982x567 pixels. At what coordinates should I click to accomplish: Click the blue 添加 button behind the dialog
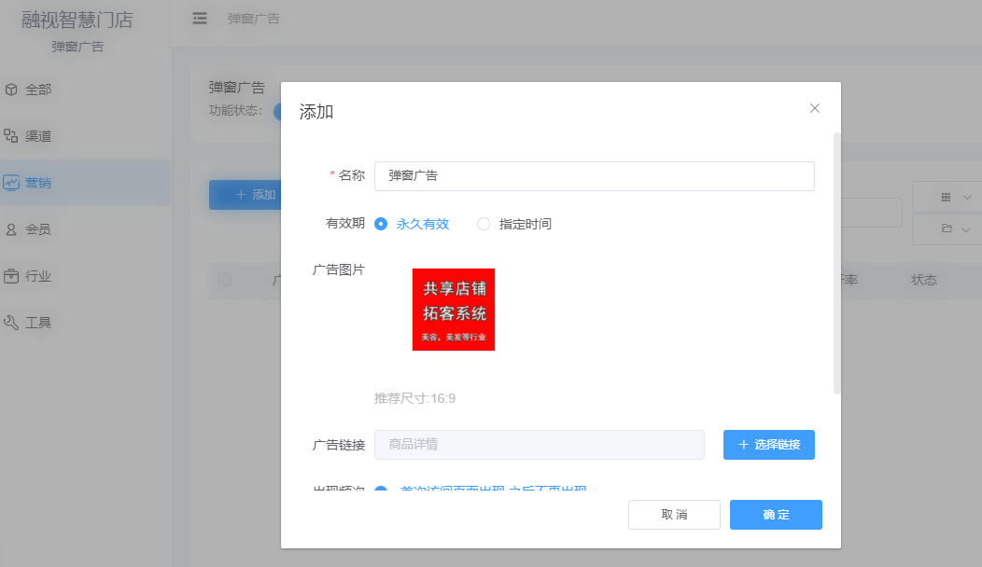point(245,195)
